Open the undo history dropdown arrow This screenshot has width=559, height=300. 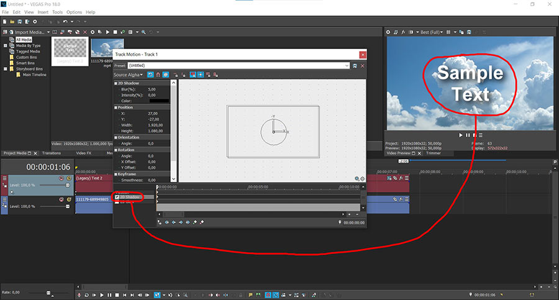pyautogui.click(x=71, y=22)
